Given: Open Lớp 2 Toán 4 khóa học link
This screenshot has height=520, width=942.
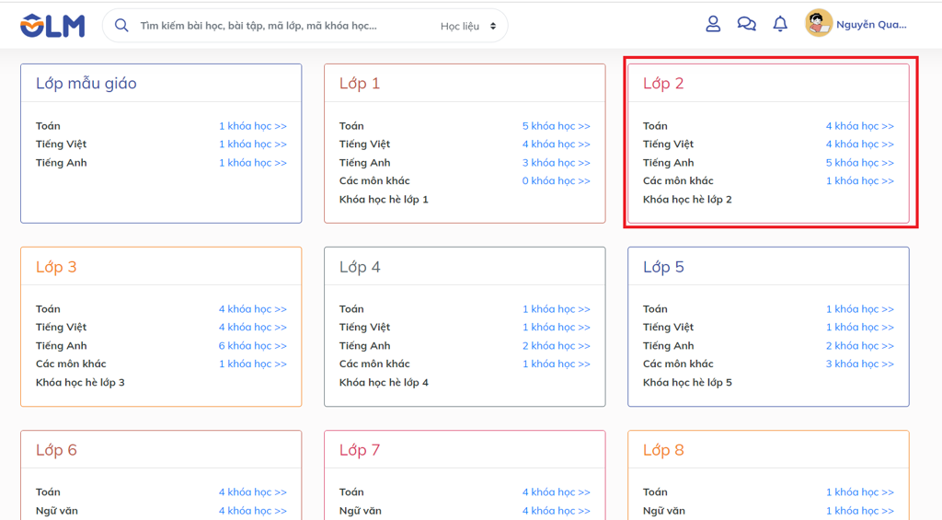Looking at the screenshot, I should coord(860,126).
